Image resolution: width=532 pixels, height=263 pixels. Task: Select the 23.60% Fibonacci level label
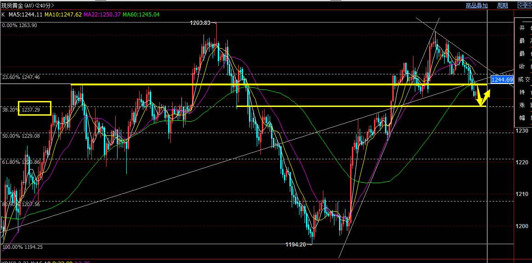click(x=21, y=78)
